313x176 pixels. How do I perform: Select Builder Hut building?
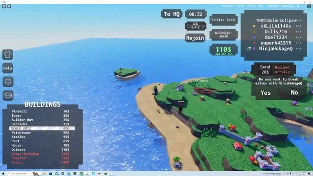pos(40,120)
